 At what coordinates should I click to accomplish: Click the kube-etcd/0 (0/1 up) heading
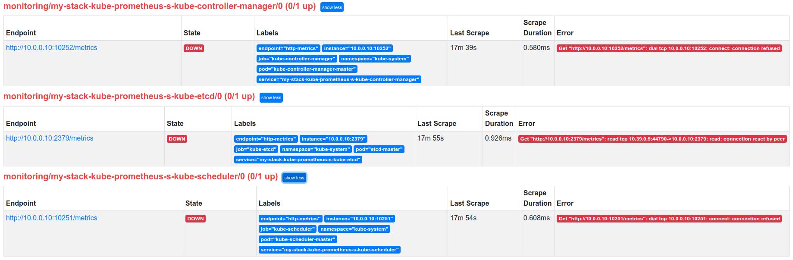pyautogui.click(x=129, y=97)
